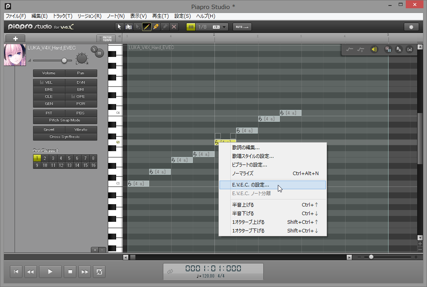Open the リージョン(R) menu
Viewport: 427px width, 287px height.
tap(89, 16)
